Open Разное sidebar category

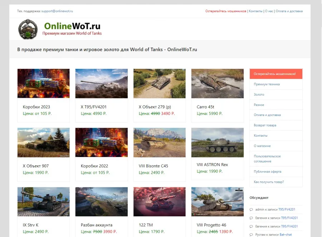(x=276, y=105)
